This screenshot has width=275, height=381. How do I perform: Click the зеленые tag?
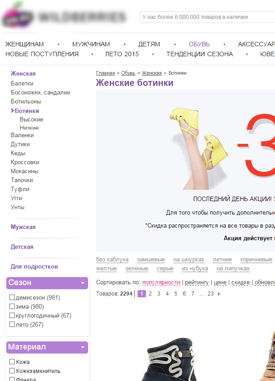click(137, 269)
